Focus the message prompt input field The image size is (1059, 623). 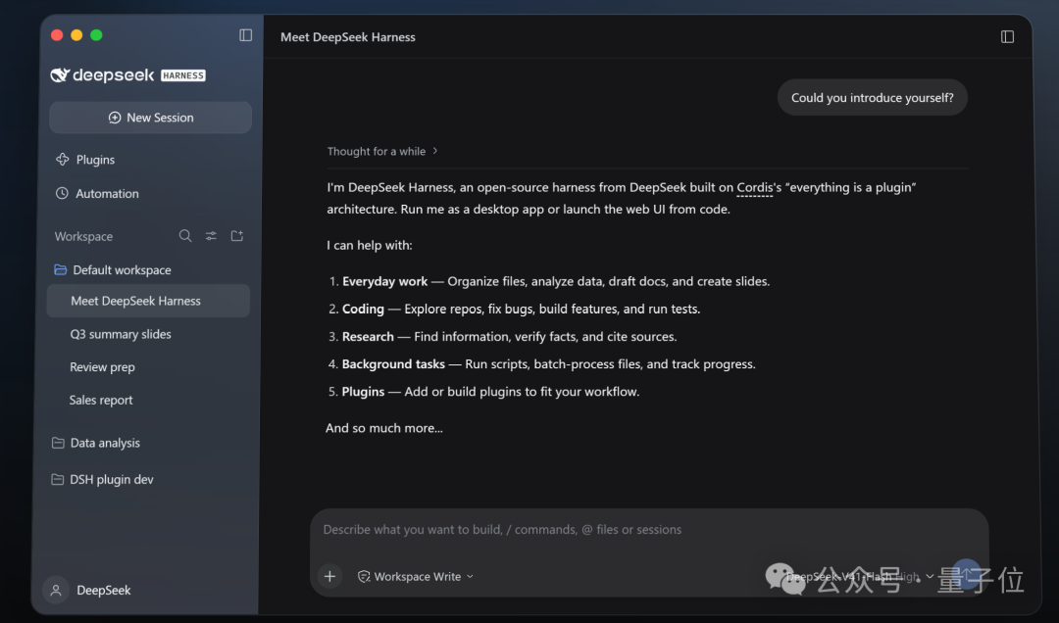coord(648,530)
